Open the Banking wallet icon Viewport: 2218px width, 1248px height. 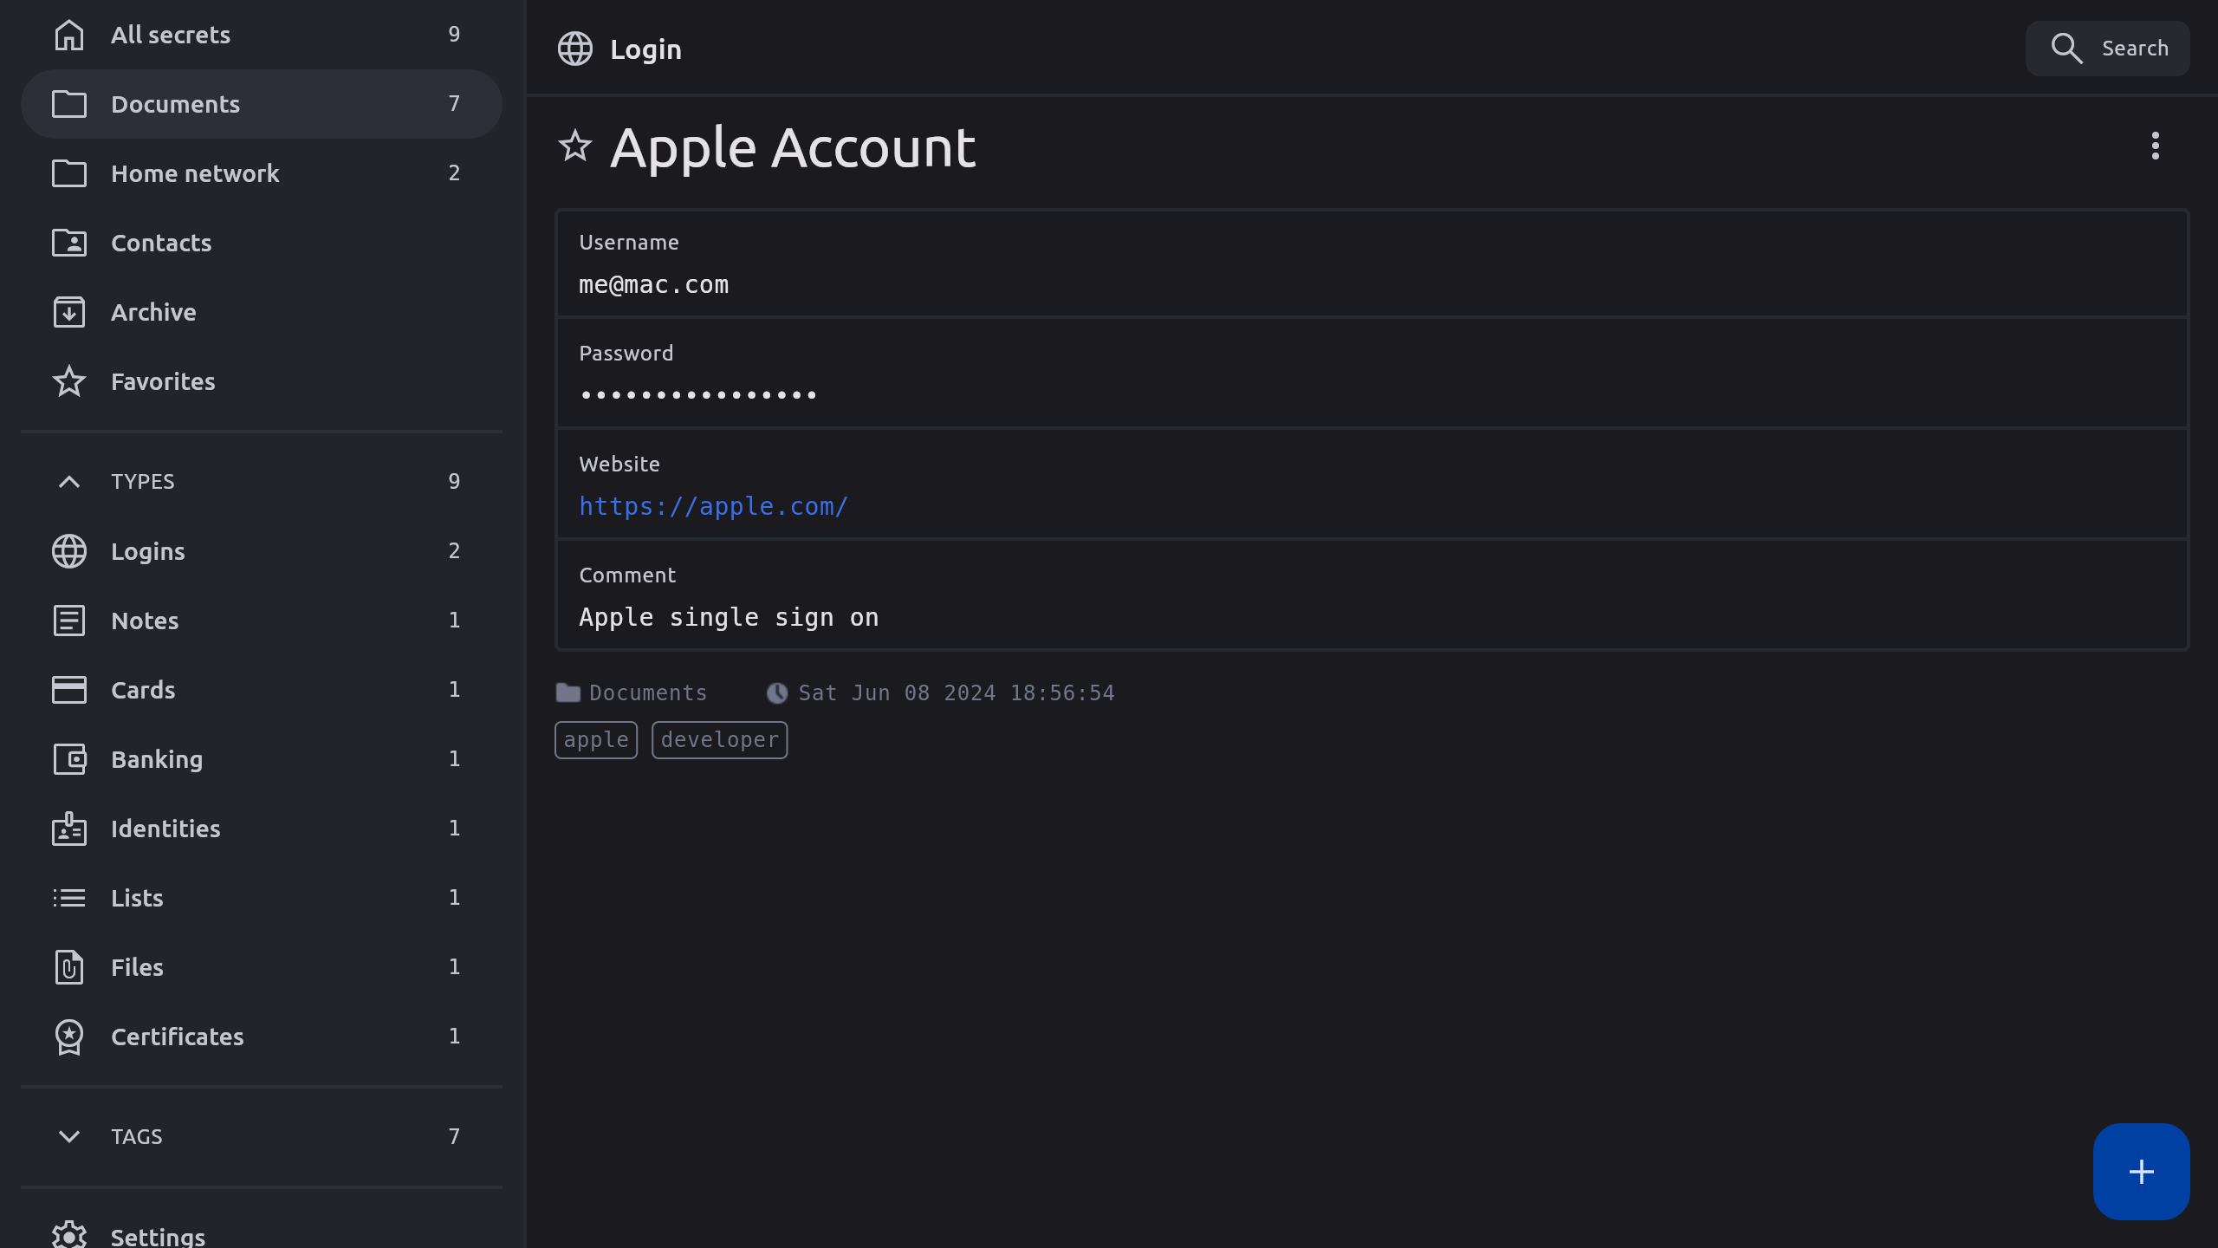click(x=69, y=759)
